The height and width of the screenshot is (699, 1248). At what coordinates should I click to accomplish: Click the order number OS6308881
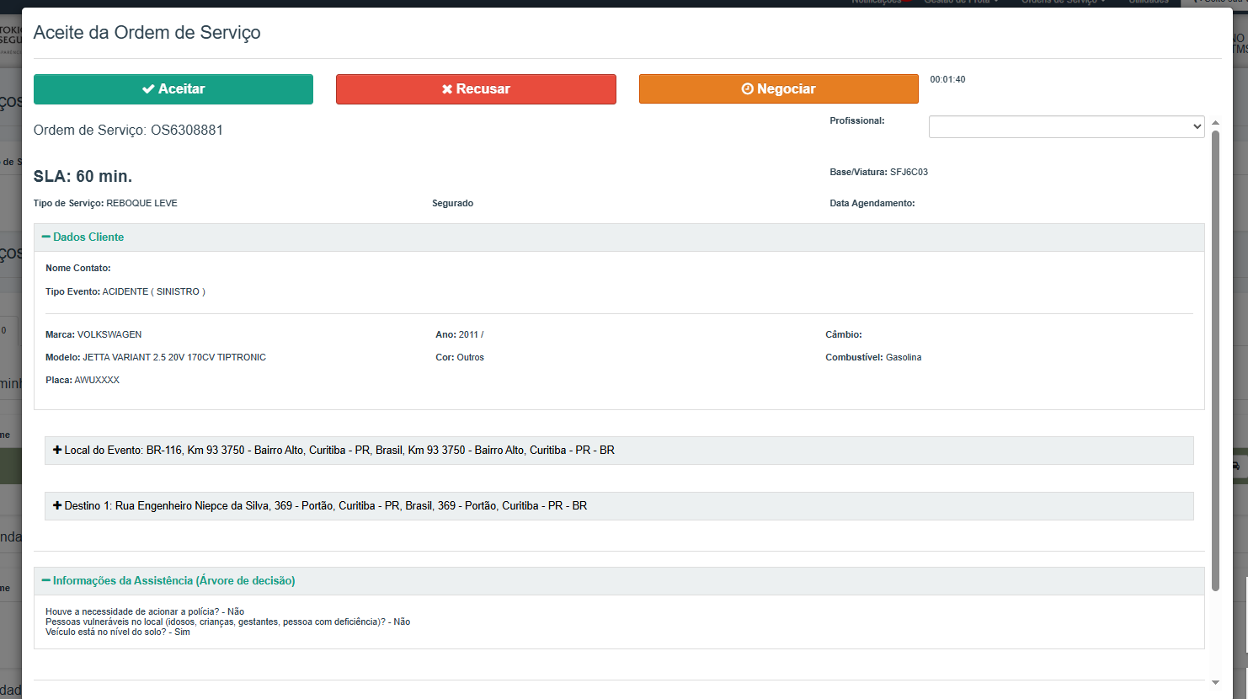pyautogui.click(x=186, y=131)
